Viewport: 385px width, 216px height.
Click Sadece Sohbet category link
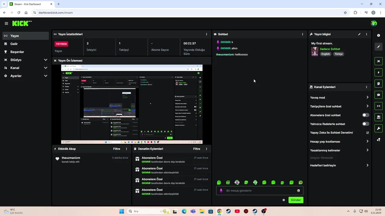point(330,49)
